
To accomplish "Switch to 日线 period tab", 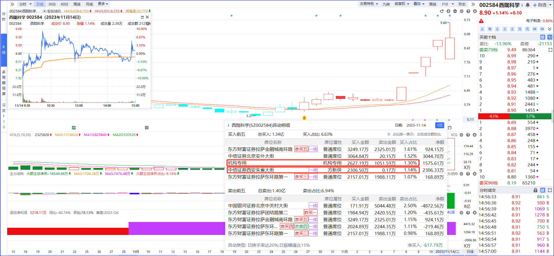I will [40, 4].
